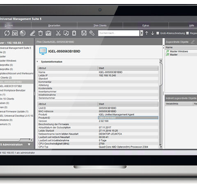
Task: Click the Unit ID value 0050563B1B9D
Action: [x=108, y=108]
